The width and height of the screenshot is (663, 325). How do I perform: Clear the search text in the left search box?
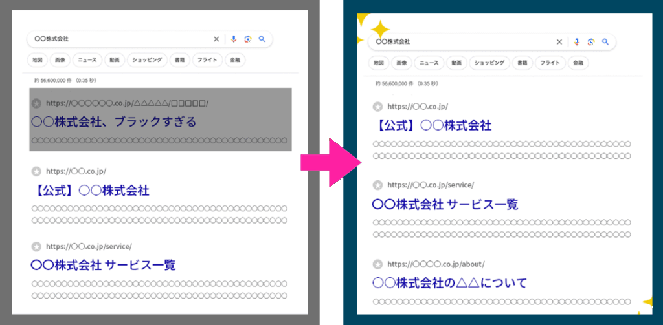click(216, 39)
